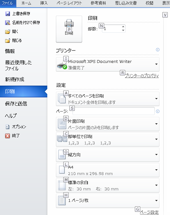Switch to the ホーム ribbon tab
This screenshot has height=215, width=170.
point(26,3)
